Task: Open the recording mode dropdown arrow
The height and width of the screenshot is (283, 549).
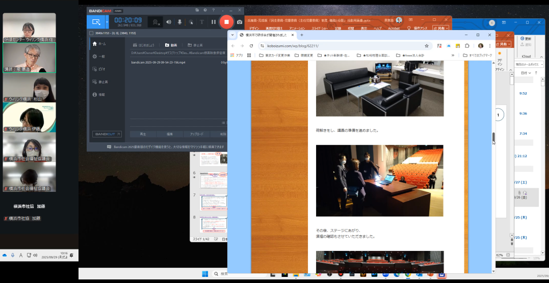Action: coord(107,22)
